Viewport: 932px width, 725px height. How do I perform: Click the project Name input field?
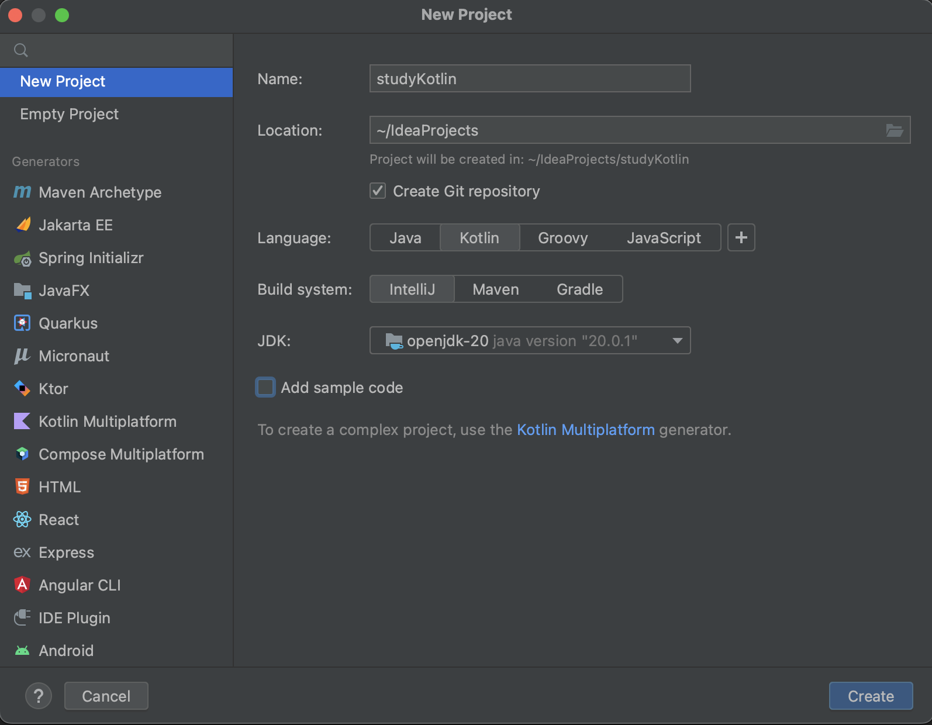530,78
